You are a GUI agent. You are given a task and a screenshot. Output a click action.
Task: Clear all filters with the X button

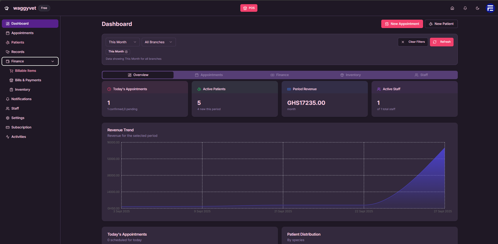pos(403,42)
